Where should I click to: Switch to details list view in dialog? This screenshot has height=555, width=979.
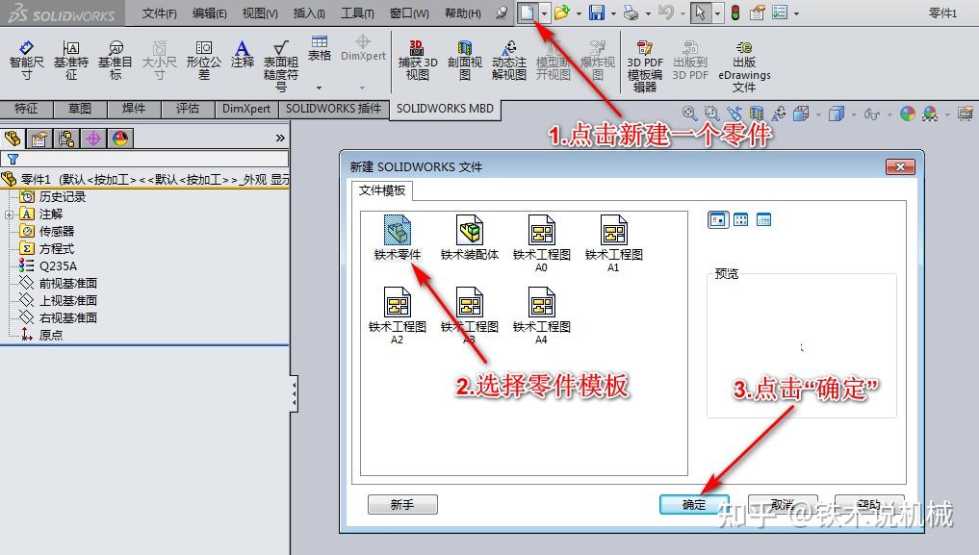[x=763, y=219]
